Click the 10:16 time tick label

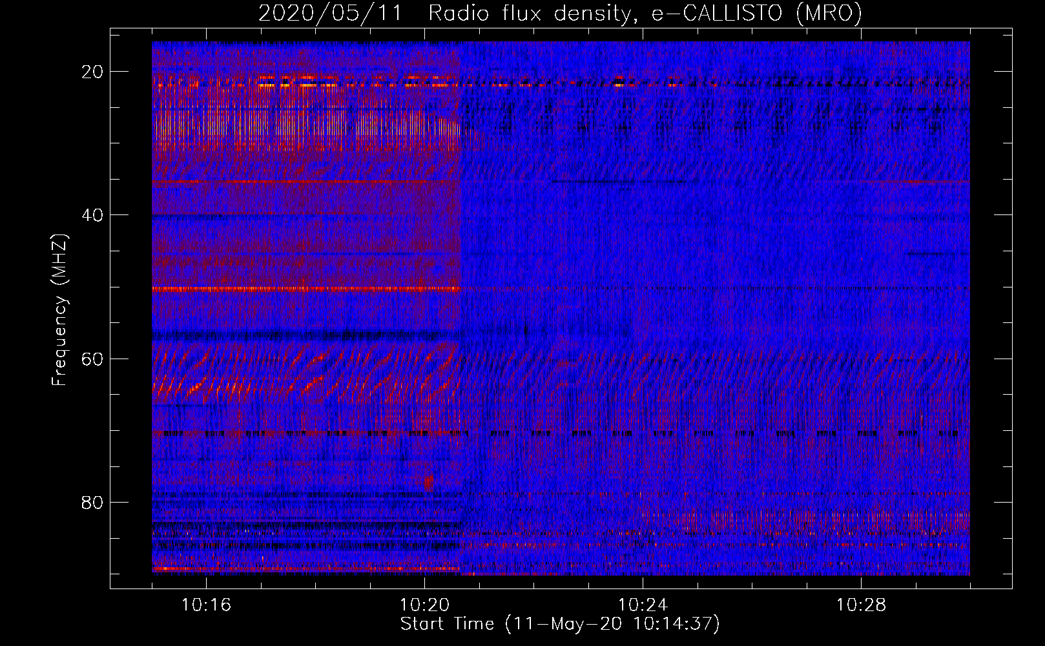coord(206,605)
